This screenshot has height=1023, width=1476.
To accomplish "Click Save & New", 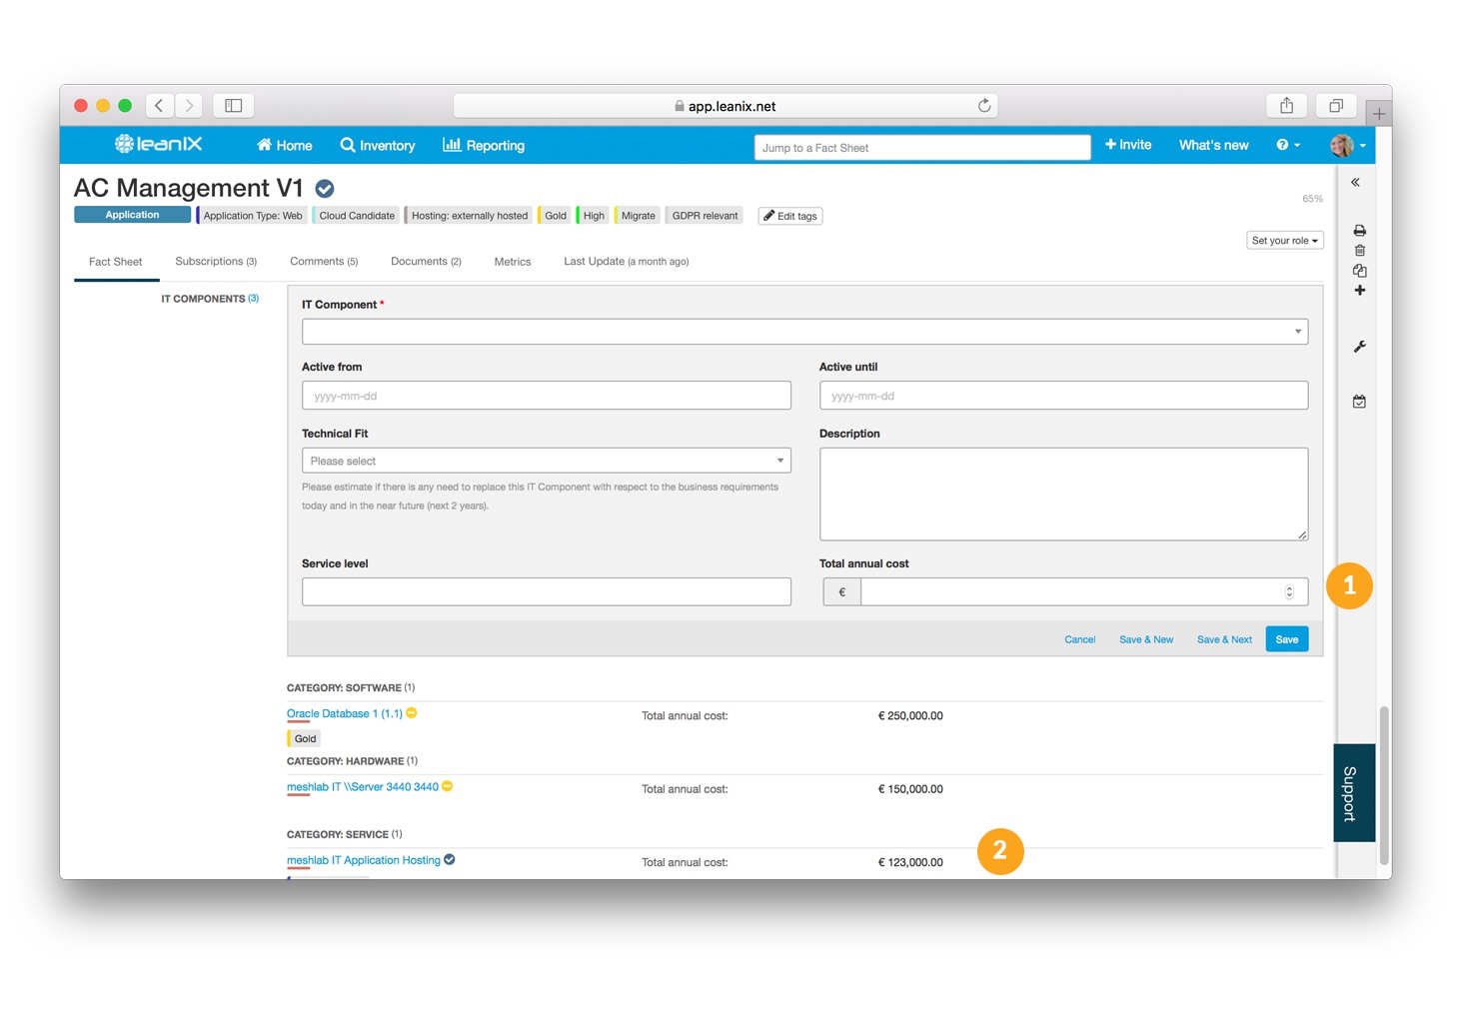I will point(1146,639).
